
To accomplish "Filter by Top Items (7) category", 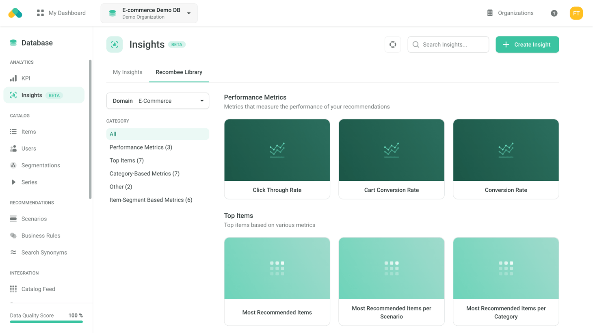I will pos(127,160).
